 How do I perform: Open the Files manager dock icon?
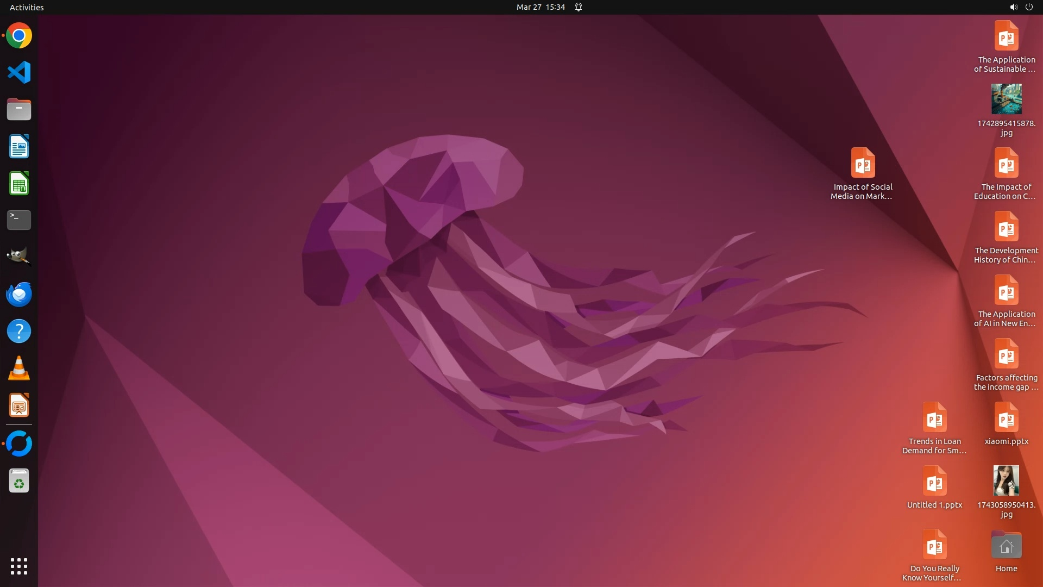pyautogui.click(x=19, y=109)
